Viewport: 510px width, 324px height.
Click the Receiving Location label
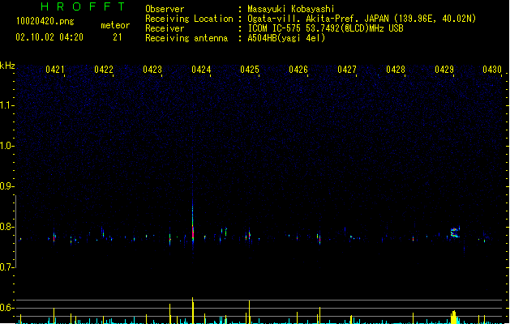(189, 19)
